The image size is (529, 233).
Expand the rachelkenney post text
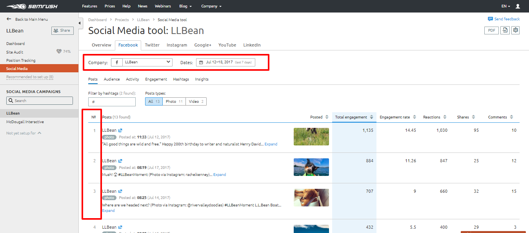coord(220,175)
